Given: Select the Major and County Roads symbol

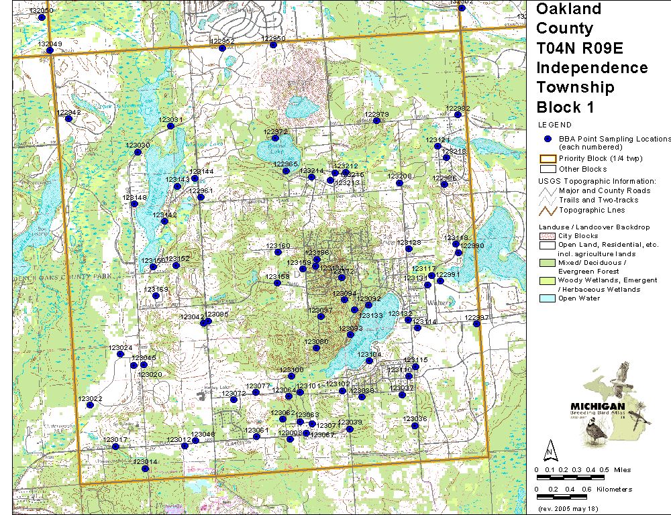Looking at the screenshot, I should click(548, 191).
